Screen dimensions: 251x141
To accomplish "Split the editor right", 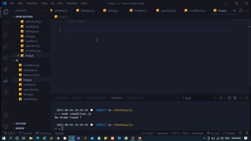I will click(241, 11).
